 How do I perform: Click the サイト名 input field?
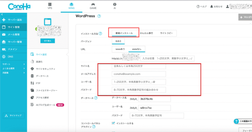pos(139,66)
